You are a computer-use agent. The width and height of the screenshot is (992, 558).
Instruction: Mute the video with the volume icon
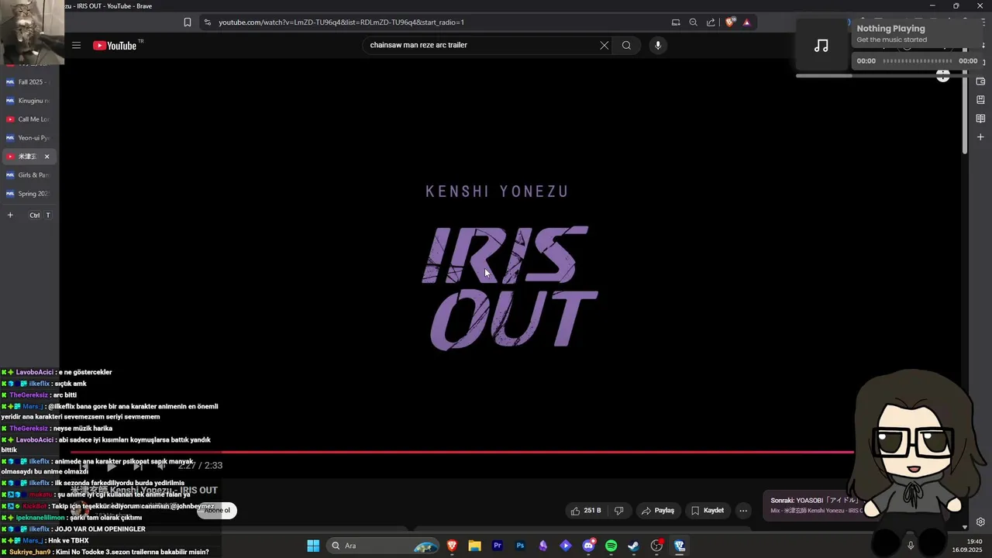pyautogui.click(x=161, y=466)
